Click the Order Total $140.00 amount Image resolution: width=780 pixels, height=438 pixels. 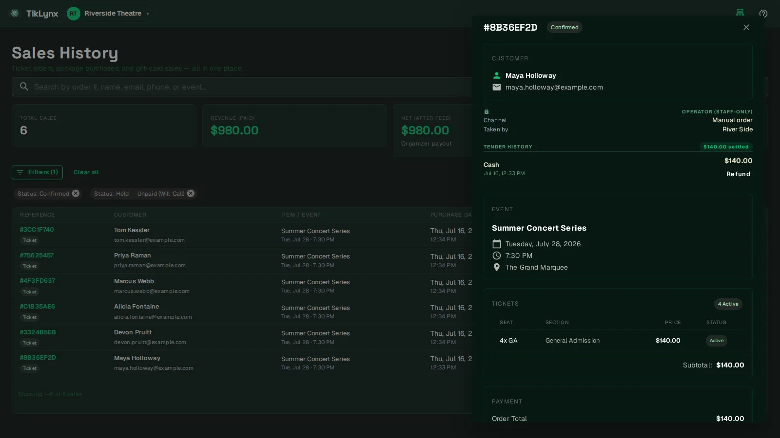coord(730,419)
